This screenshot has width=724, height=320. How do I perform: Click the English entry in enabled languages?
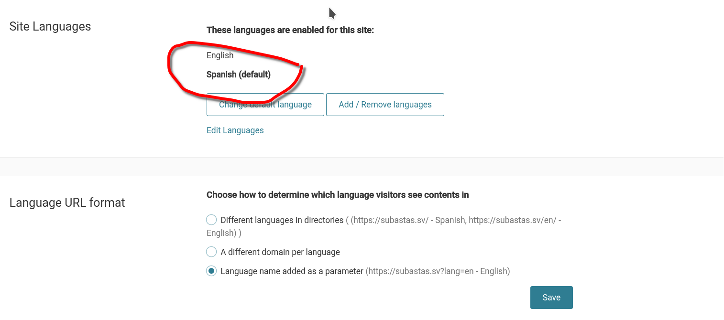pyautogui.click(x=220, y=55)
